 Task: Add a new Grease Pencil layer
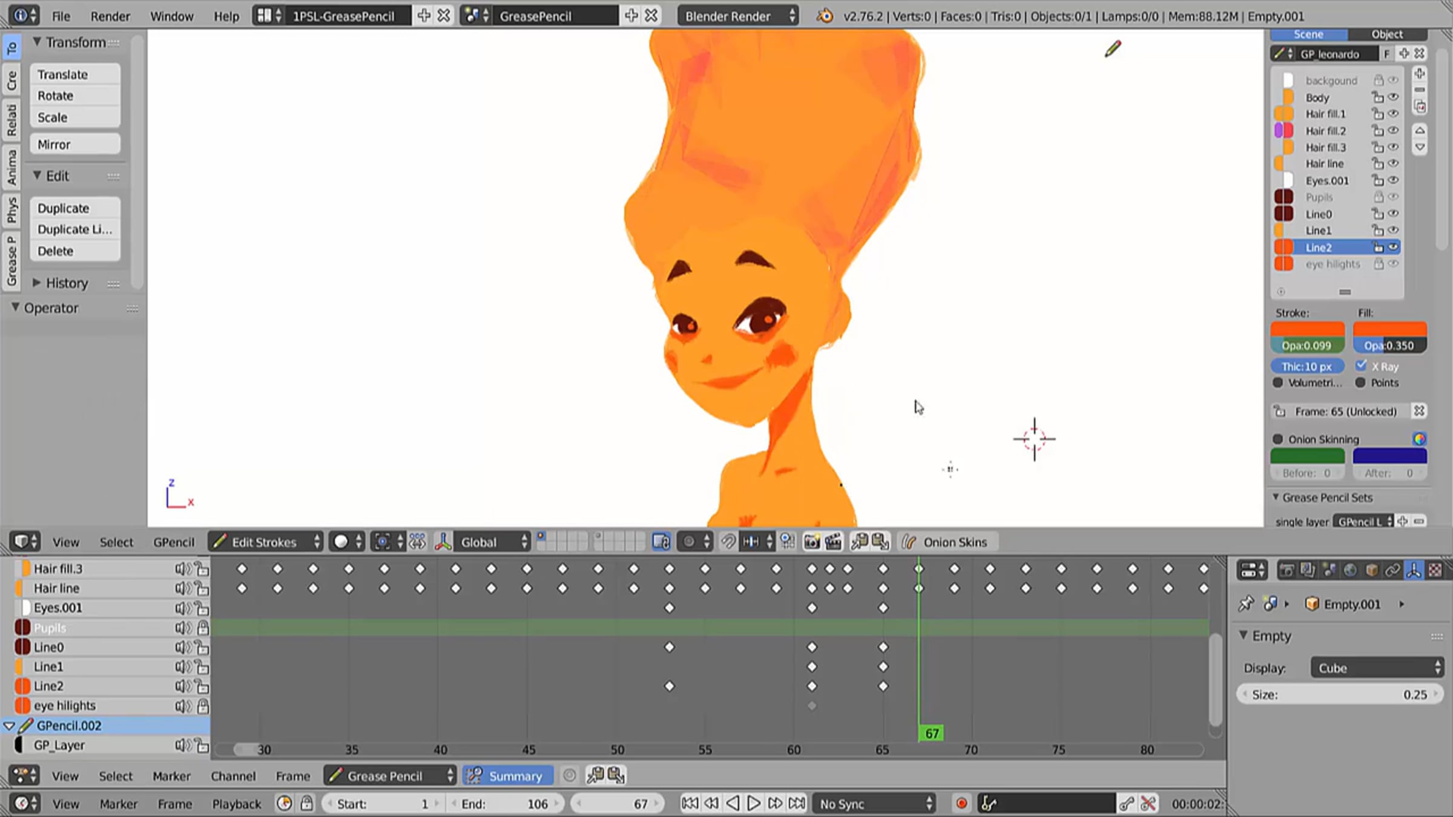[1420, 74]
